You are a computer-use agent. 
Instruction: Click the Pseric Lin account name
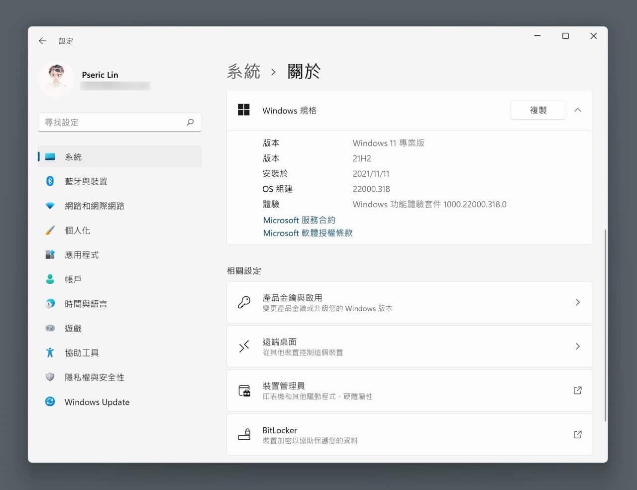tap(100, 75)
